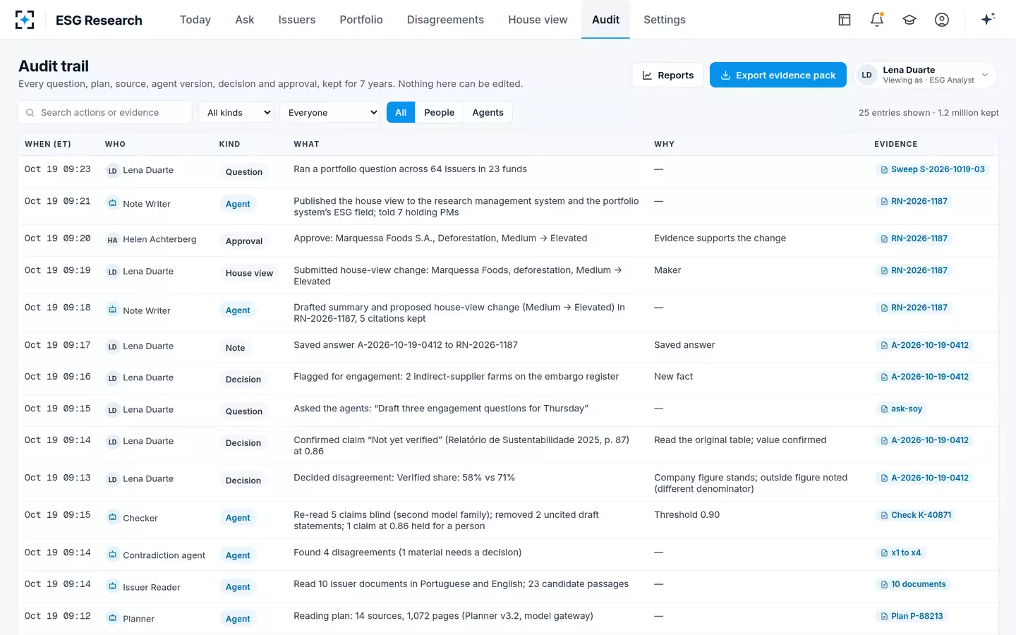Click the Helen Achterberg HA avatar
This screenshot has height=635, width=1016.
[112, 240]
